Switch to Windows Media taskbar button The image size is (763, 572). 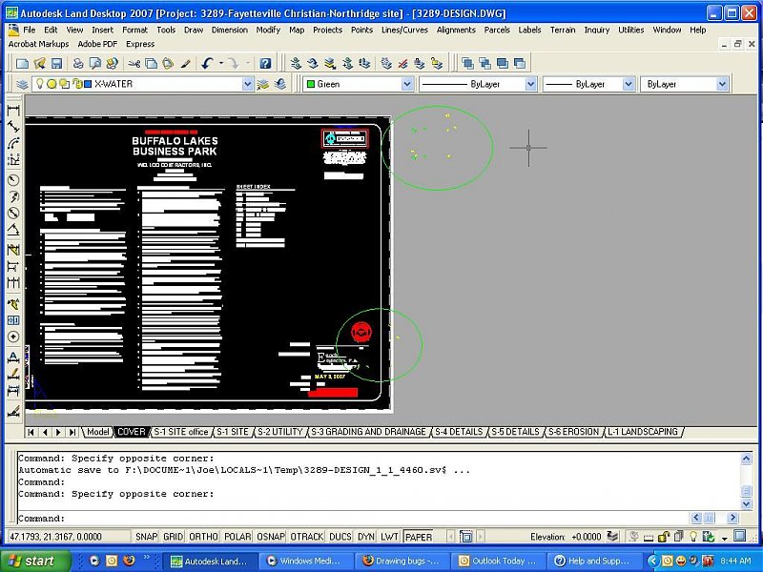coord(304,561)
